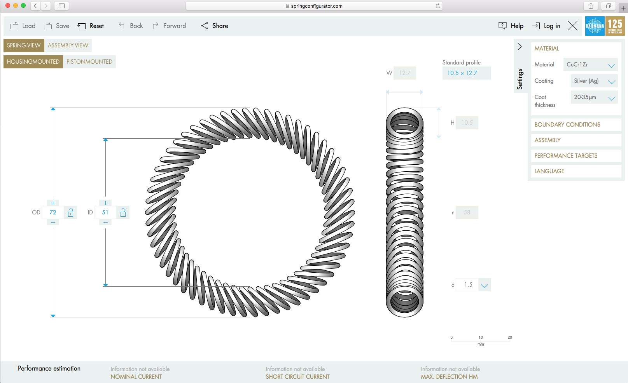Reset the spring configuration

(91, 26)
